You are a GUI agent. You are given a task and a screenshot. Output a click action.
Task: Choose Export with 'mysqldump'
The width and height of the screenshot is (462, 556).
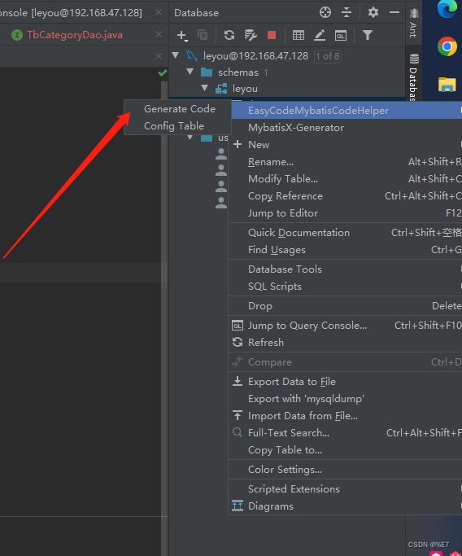coord(345,399)
